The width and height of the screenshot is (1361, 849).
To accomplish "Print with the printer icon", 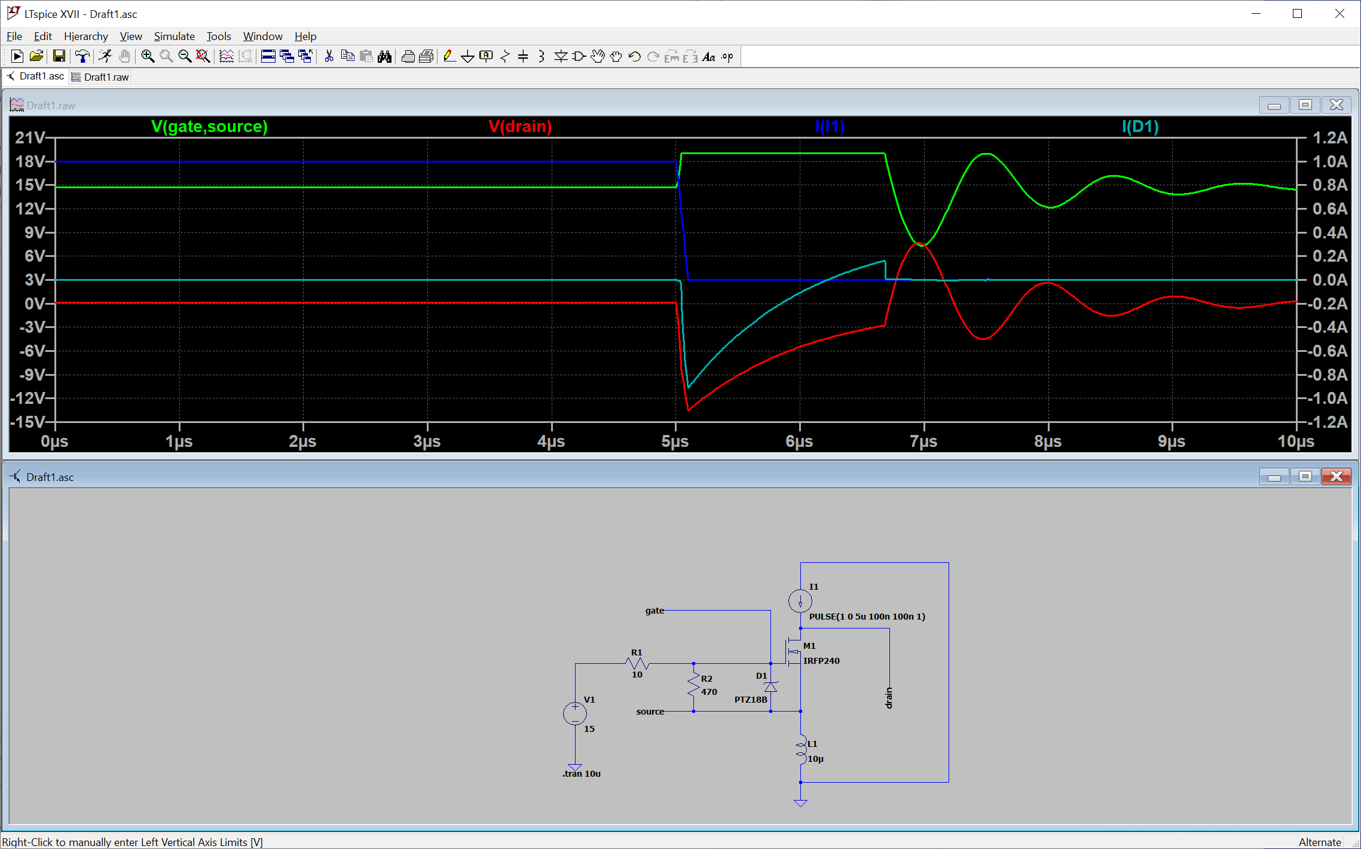I will pyautogui.click(x=408, y=56).
